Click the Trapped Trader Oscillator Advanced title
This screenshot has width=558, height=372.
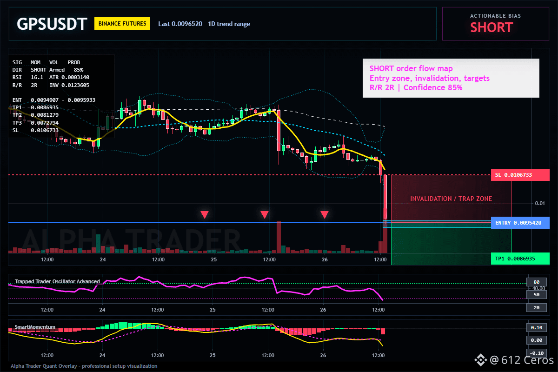57,281
